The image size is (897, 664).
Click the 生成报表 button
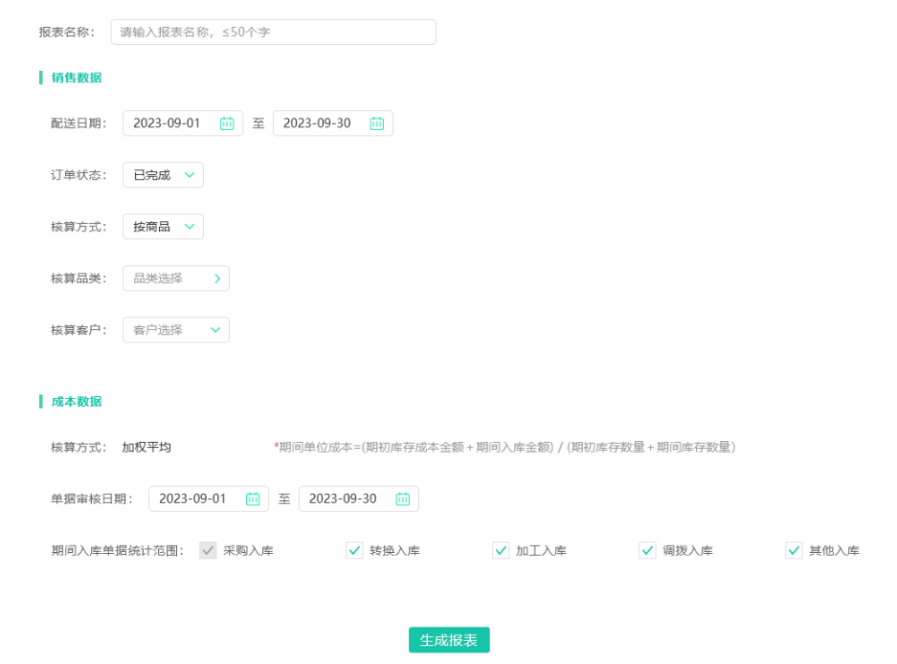[449, 640]
